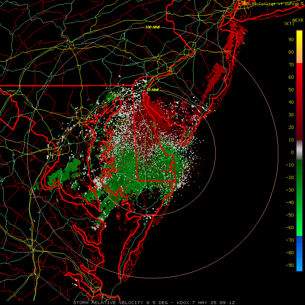Click the 20 value on the velocity legend
This screenshot has width=305, height=305.
[x=291, y=127]
